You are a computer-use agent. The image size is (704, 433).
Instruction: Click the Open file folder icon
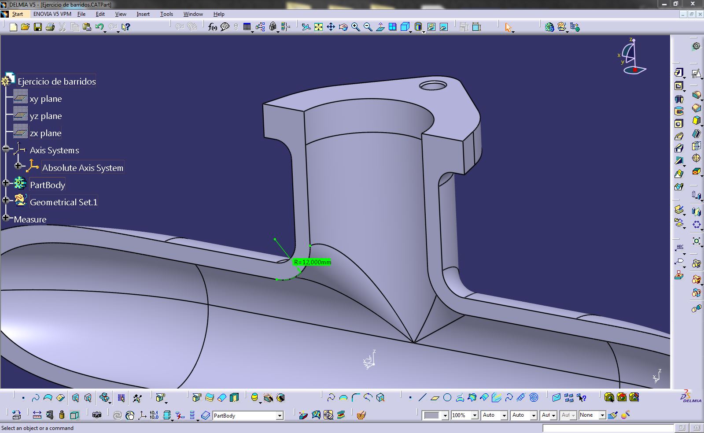coord(25,27)
